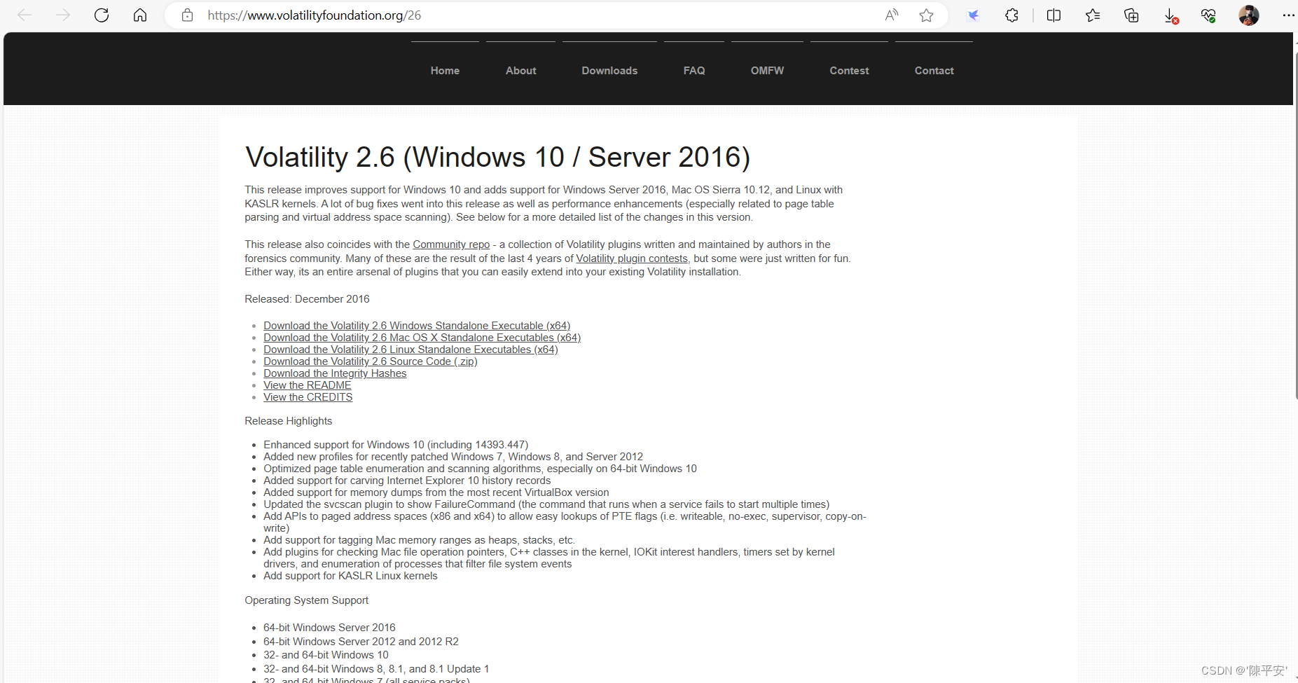The height and width of the screenshot is (683, 1298).
Task: Open the Settings and more menu
Action: pos(1287,15)
